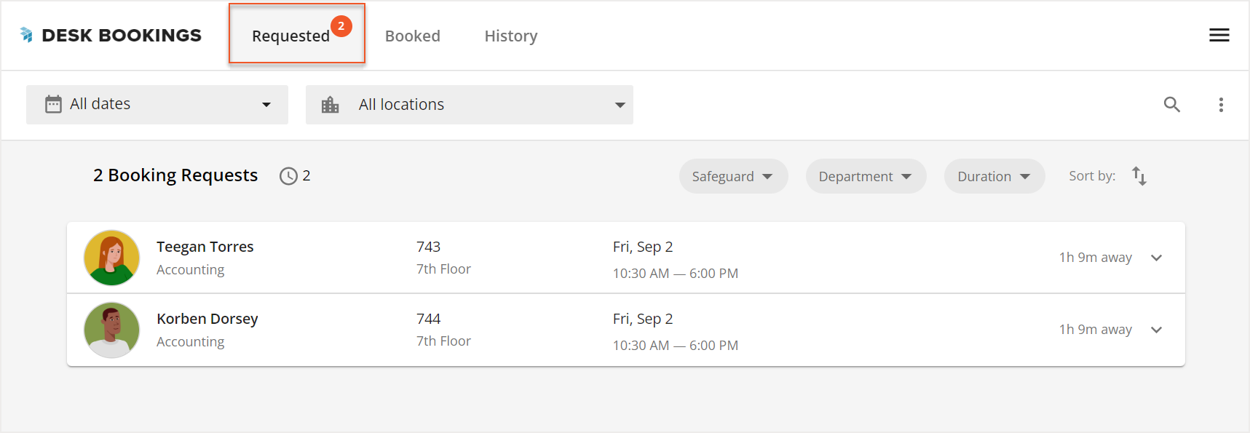
Task: Click the building icon in All locations filter
Action: [x=331, y=104]
